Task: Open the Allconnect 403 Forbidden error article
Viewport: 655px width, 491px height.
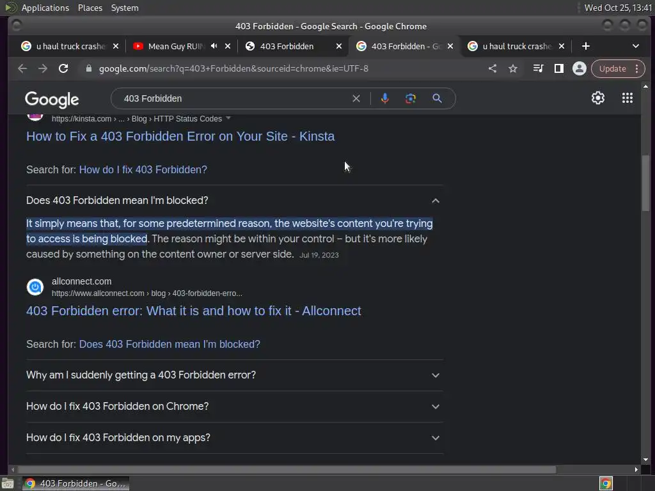Action: click(x=193, y=311)
